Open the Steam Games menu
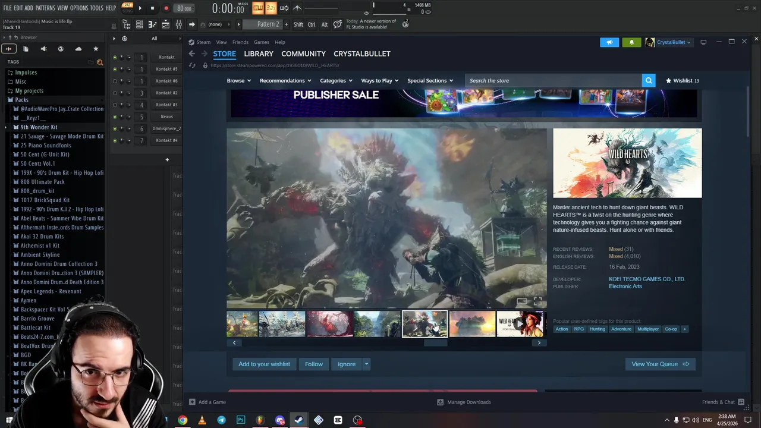The height and width of the screenshot is (428, 761). coord(262,42)
